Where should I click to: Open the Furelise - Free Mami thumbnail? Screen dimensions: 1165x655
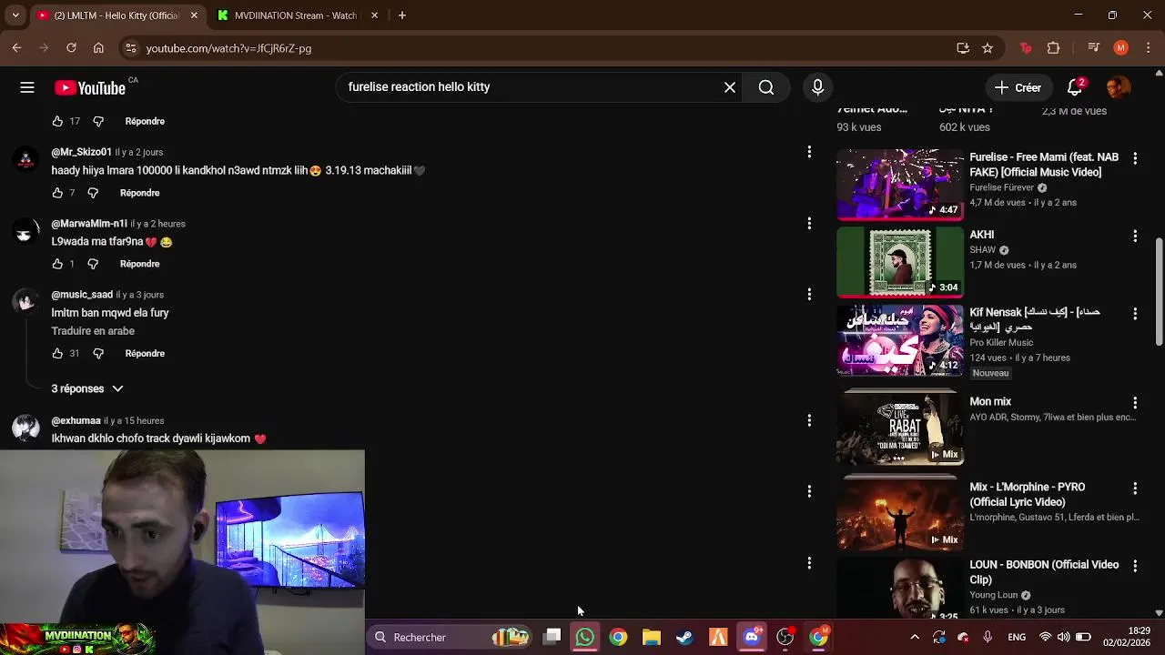pos(899,185)
